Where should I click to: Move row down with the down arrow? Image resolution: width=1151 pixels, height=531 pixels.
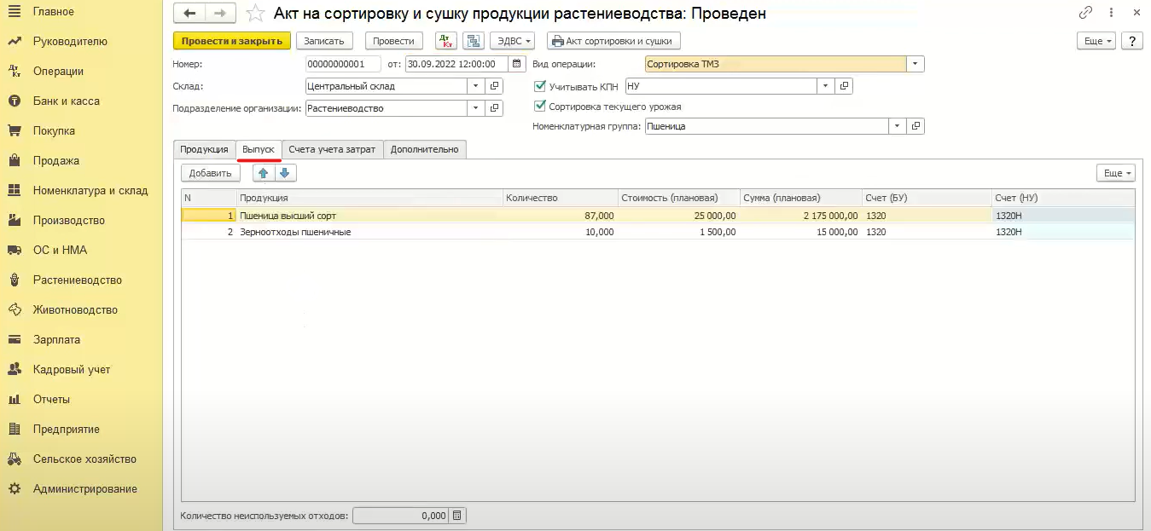tap(285, 173)
